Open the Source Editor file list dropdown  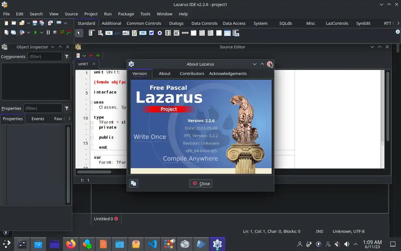(x=84, y=56)
